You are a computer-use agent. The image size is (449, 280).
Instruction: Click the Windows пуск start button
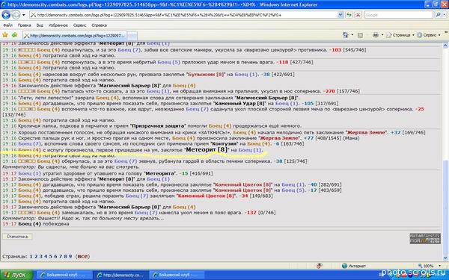tap(16, 275)
